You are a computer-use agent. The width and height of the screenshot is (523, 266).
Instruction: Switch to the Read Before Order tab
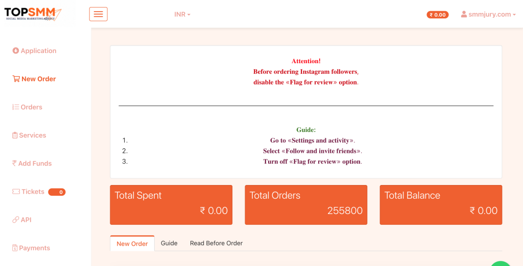click(216, 244)
